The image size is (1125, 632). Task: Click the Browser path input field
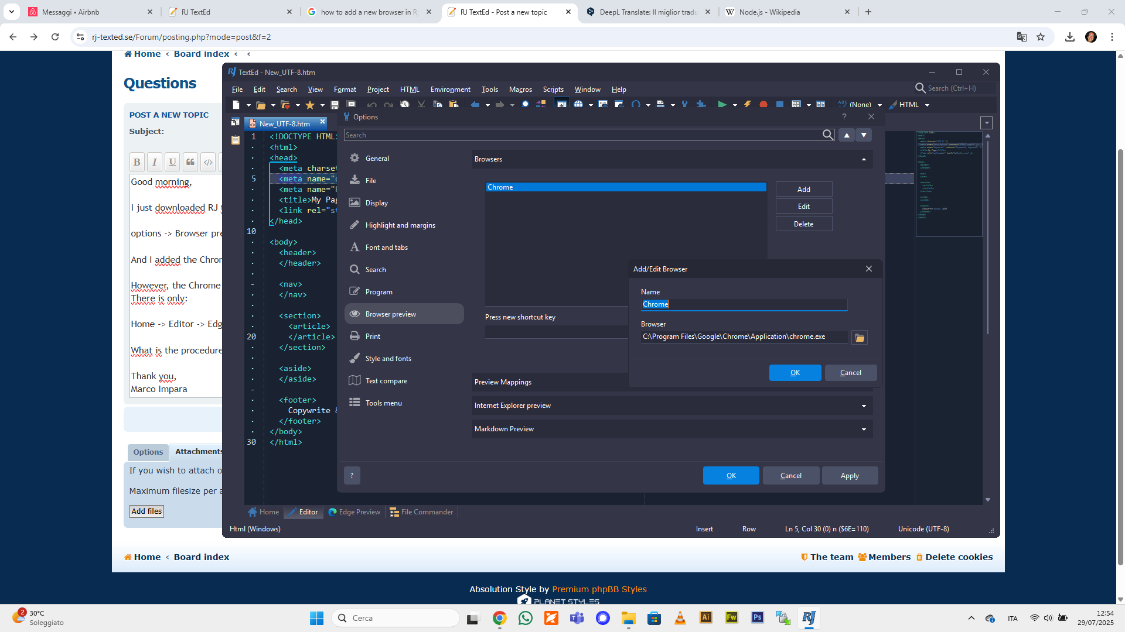(744, 336)
